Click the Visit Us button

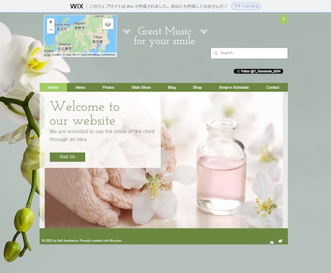click(68, 157)
